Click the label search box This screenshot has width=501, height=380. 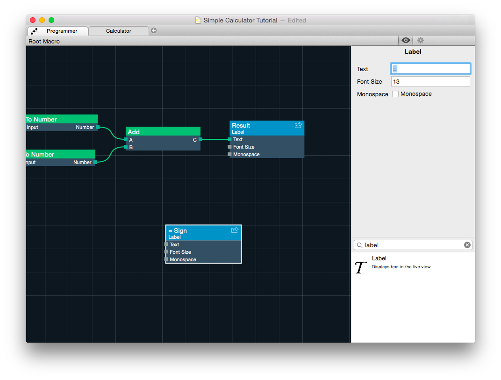pos(413,245)
